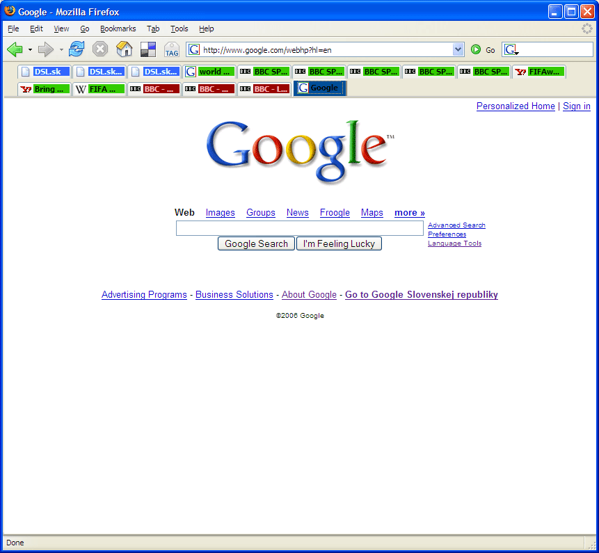Go to the Home page icon
This screenshot has width=599, height=553.
124,49
